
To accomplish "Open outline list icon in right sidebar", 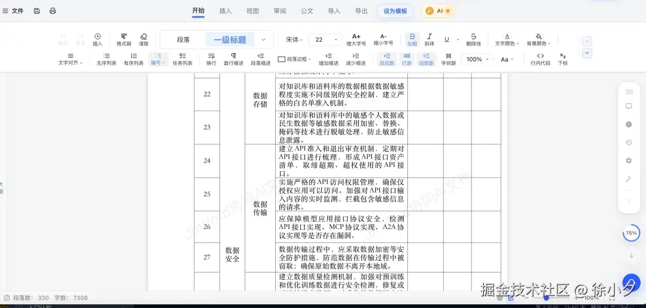I will [x=629, y=92].
